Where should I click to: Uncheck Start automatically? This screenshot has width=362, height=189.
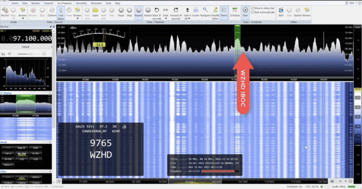(x=253, y=12)
